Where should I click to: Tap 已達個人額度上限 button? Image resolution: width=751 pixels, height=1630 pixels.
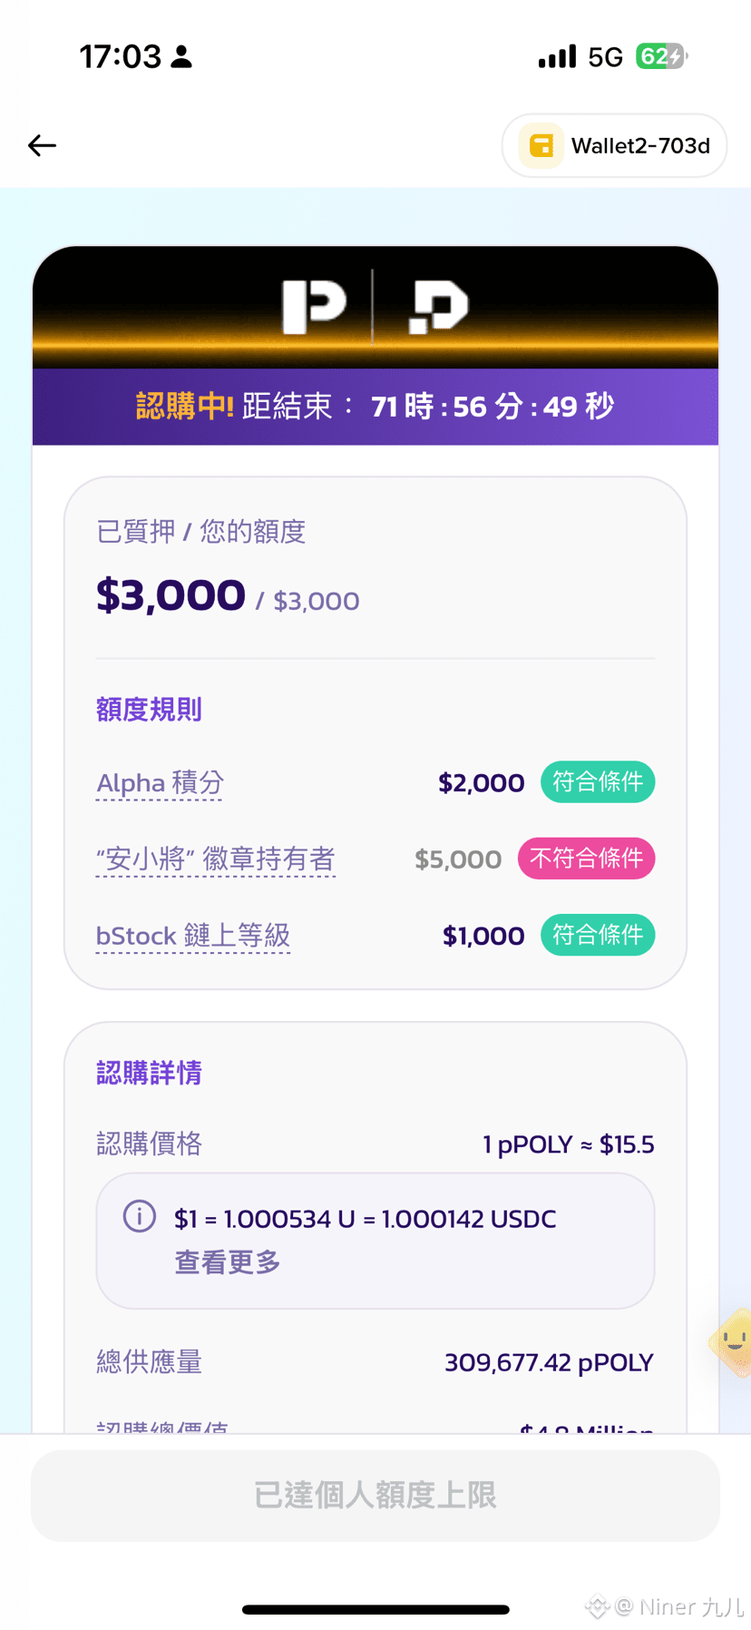click(375, 1495)
